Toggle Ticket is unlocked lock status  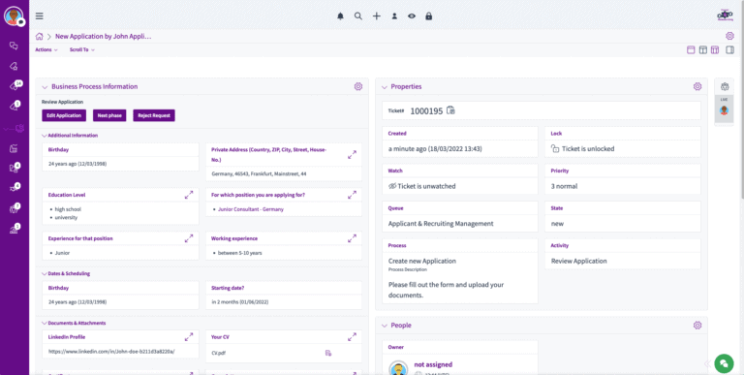[582, 148]
